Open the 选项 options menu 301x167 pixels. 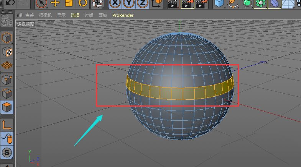75,15
